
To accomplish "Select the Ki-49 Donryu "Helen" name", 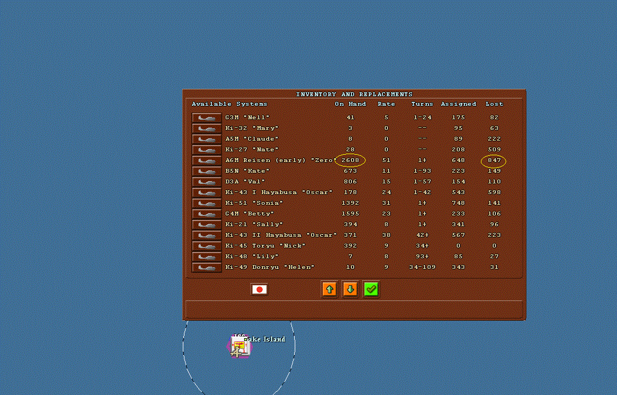I will coord(270,267).
